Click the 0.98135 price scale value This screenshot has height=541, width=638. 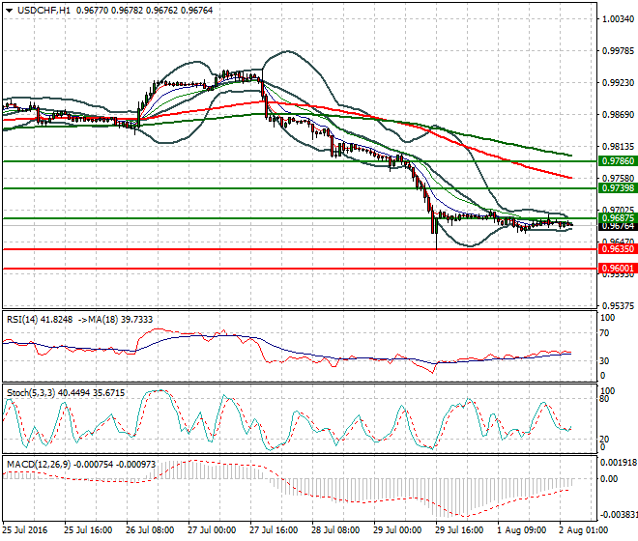coord(618,147)
